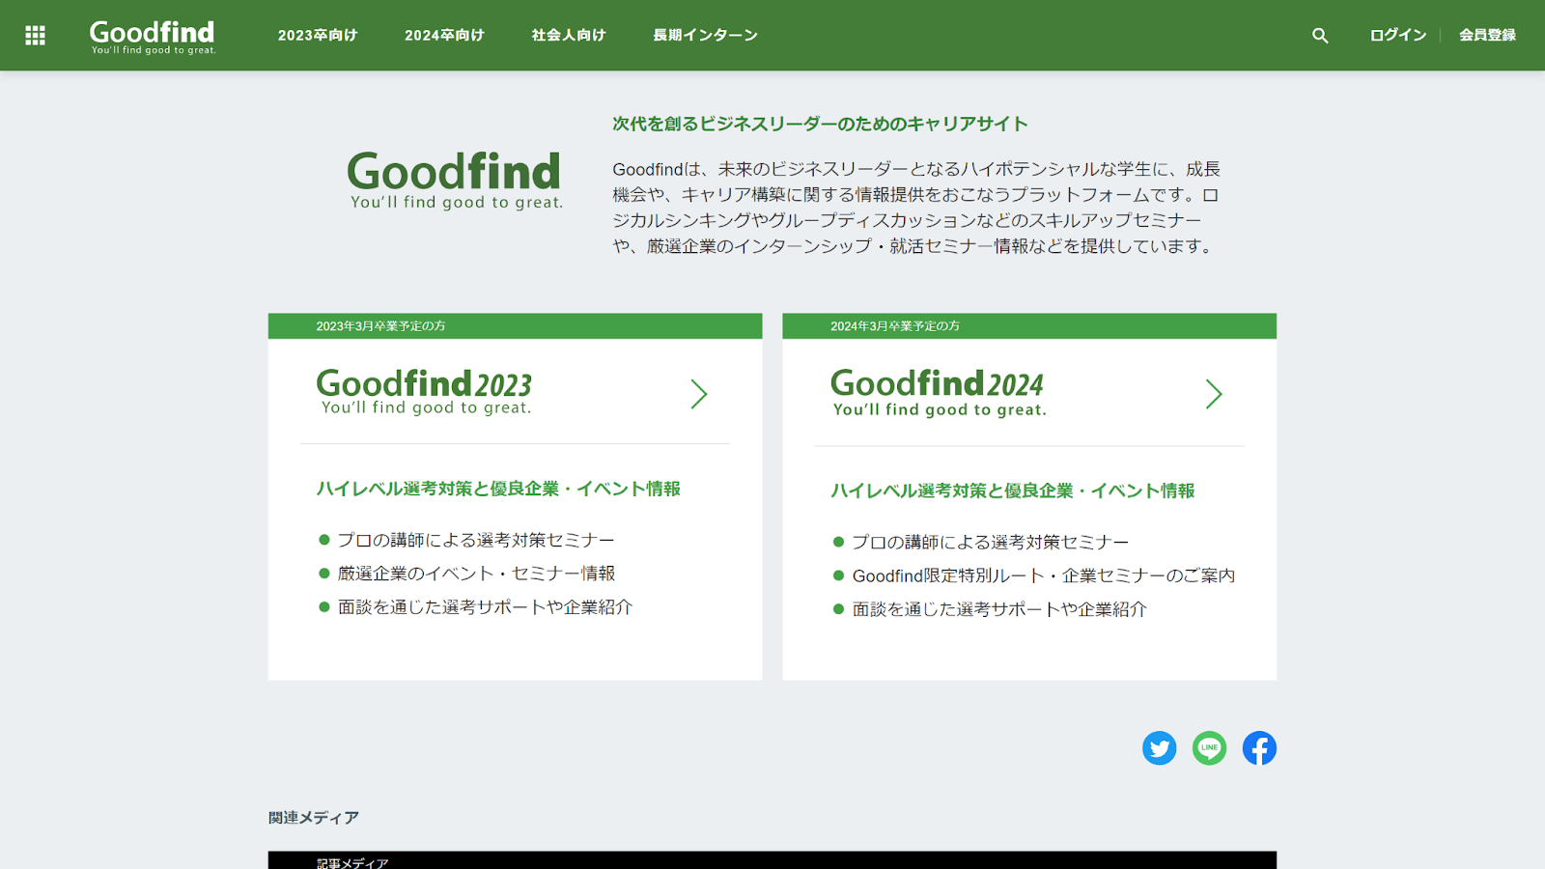Click heading in Goodfind2024 card ハイレベル選考対策
The height and width of the screenshot is (869, 1545).
1013,491
